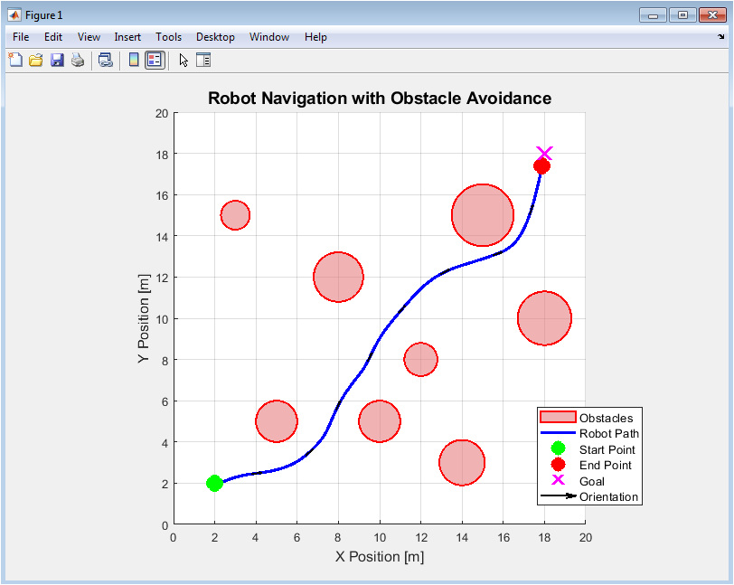Open the Property Inspector toolbar icon
734x585 pixels.
coord(203,61)
